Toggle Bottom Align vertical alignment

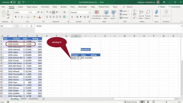click(x=53, y=12)
